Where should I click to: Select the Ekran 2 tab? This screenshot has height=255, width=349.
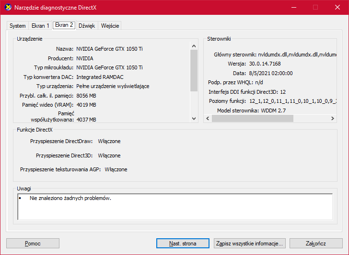tap(64, 25)
